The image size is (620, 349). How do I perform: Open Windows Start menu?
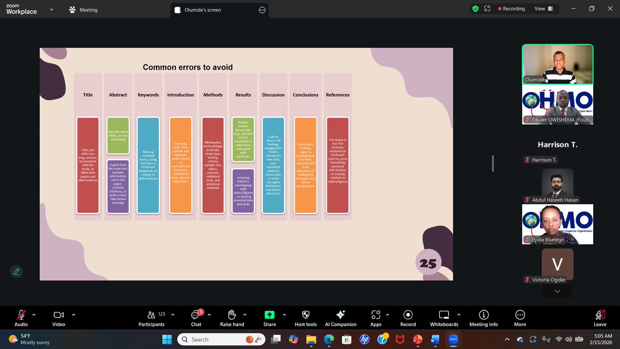tap(167, 339)
